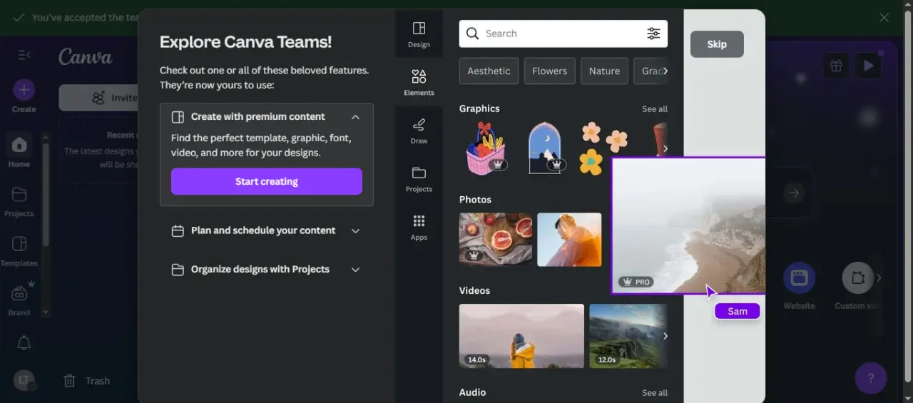
Task: Choose the grapefruit photo thumbnail
Action: (x=496, y=240)
